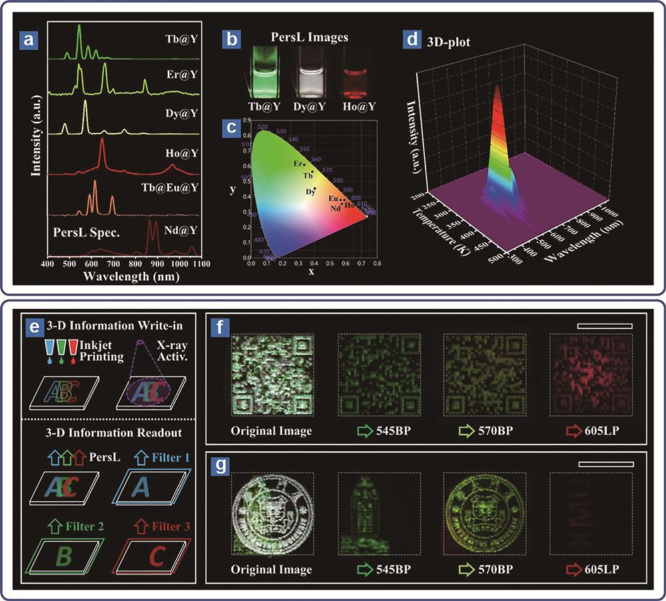Click the "Original Image" caption in panel g

point(272,570)
